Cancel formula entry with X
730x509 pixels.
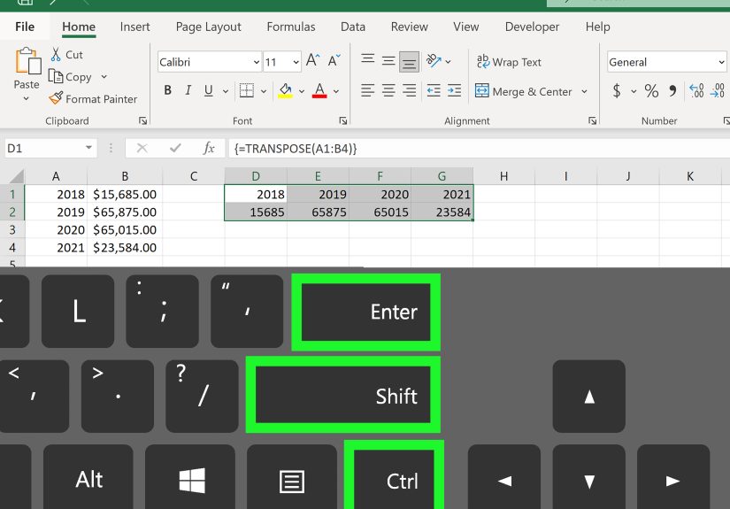142,148
